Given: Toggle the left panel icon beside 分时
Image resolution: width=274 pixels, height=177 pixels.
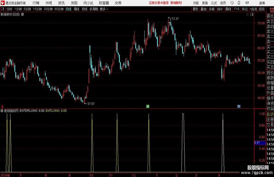Looking at the screenshot, I should tap(3, 9).
